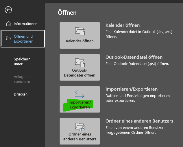Screen dimensions: 183x147
Task: Click the shared folder with people icon
Action: [80, 127]
